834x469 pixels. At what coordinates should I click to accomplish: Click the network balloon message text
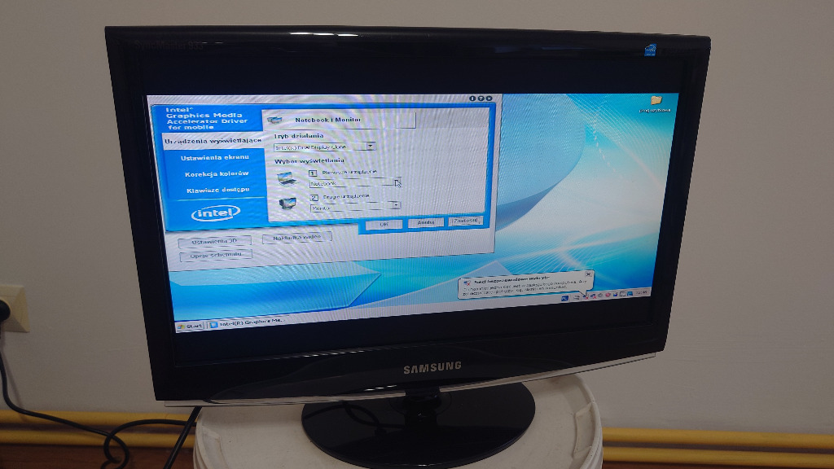(524, 287)
